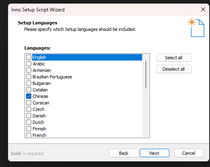Click the languages list scrollbar thumb
Screen dimensions: 210x167
(x=146, y=75)
